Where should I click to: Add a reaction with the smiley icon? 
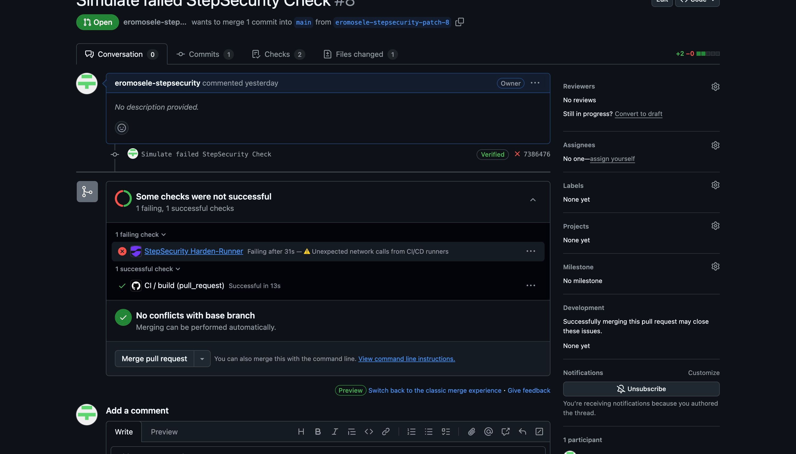pyautogui.click(x=122, y=128)
